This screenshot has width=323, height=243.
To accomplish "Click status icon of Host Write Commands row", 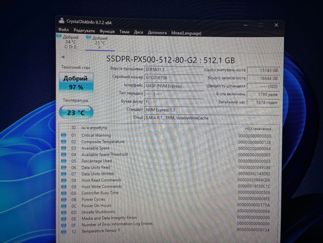I will (x=64, y=187).
